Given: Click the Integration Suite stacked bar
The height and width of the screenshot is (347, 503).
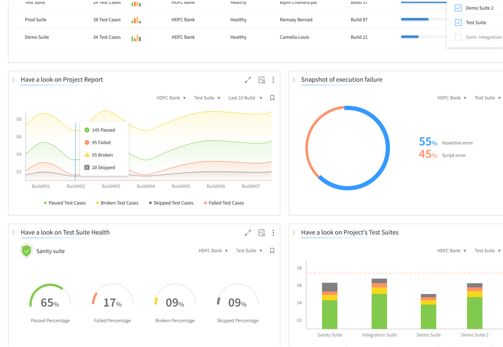Looking at the screenshot, I should point(379,304).
